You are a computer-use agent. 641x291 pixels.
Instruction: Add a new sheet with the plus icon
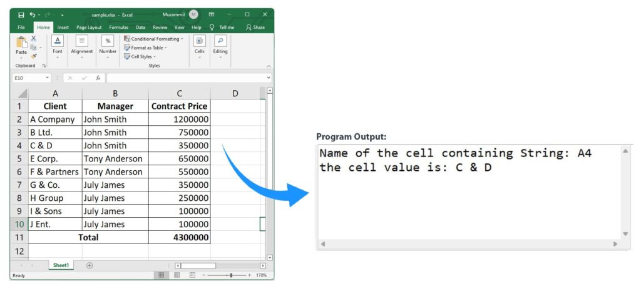[90, 265]
